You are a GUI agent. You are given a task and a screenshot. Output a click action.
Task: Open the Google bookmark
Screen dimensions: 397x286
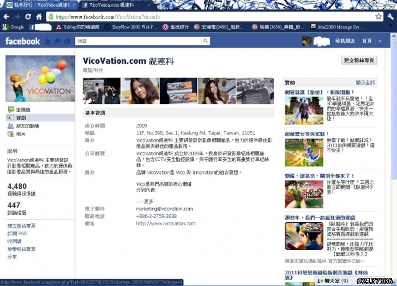tap(13, 27)
